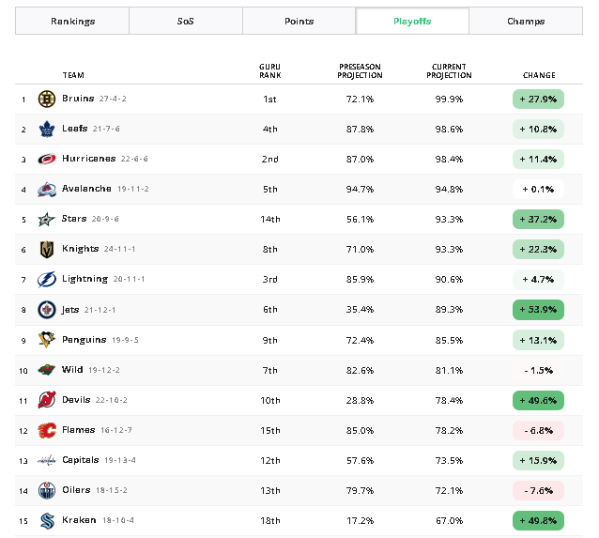Open the Oilers team name link
The height and width of the screenshot is (538, 599).
[76, 490]
